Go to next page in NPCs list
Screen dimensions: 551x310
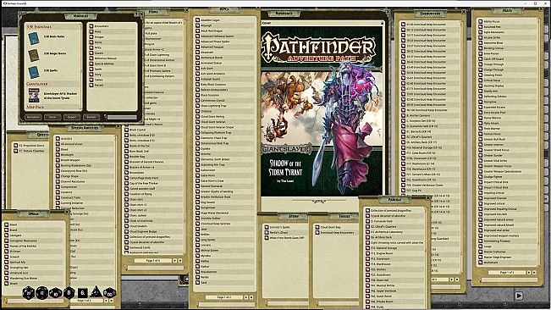[245, 297]
